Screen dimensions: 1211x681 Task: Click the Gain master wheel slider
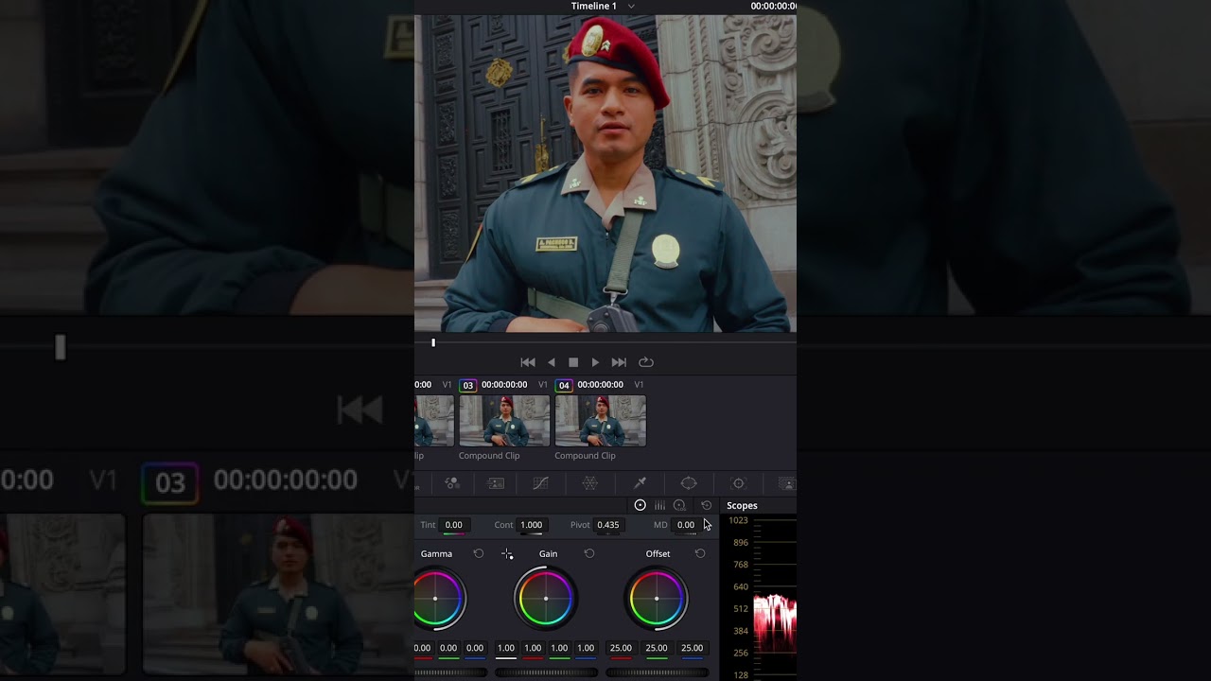click(546, 672)
